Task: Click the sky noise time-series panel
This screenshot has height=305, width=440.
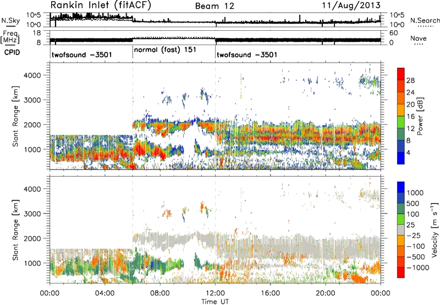Action: 215,20
